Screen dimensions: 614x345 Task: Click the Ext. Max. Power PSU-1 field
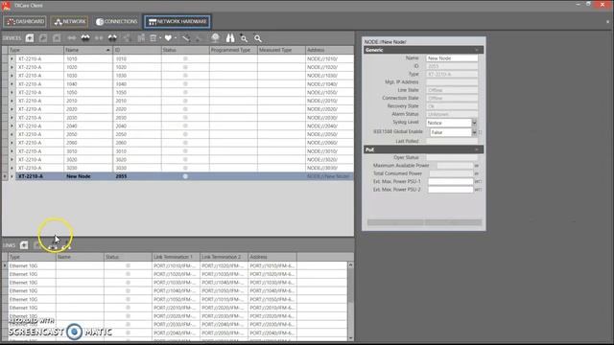click(x=450, y=181)
